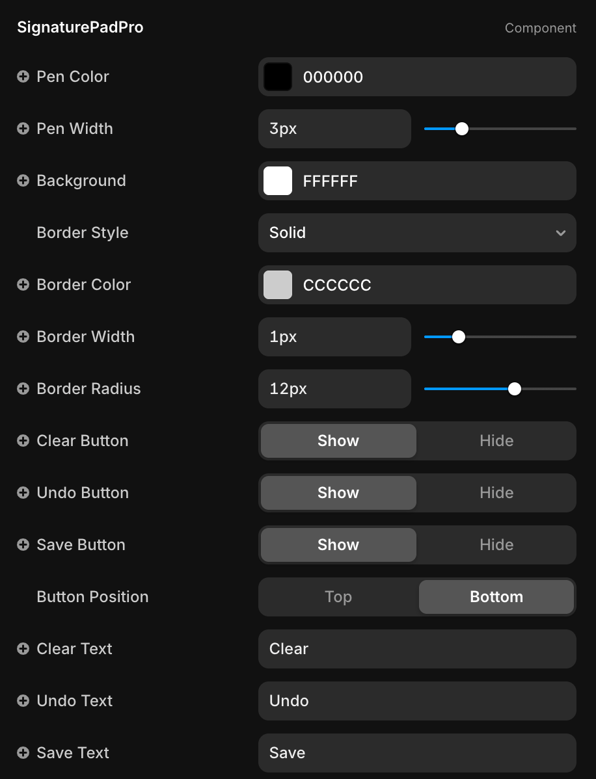Set Button Position to Top
This screenshot has width=596, height=779.
tap(338, 597)
